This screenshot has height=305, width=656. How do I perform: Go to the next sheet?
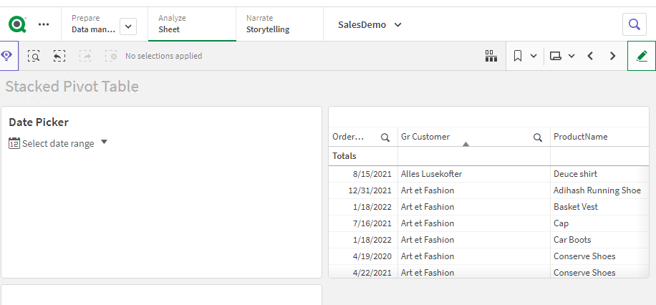(x=612, y=56)
